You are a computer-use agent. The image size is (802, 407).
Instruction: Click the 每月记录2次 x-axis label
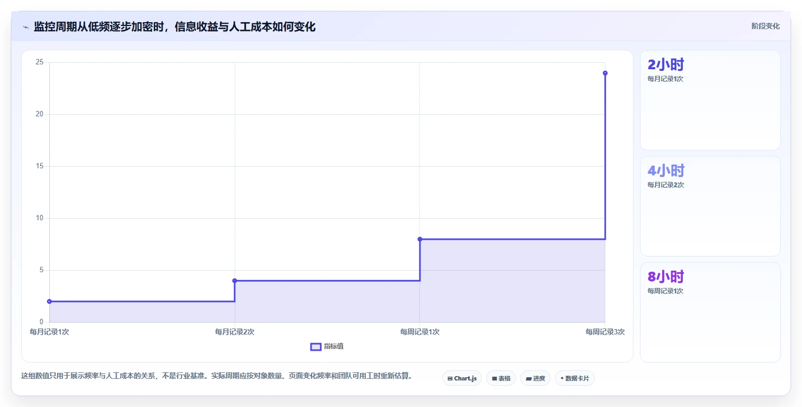point(235,332)
